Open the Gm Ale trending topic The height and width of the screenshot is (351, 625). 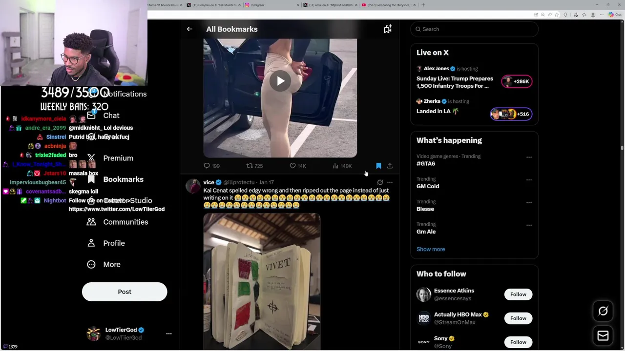(x=426, y=232)
